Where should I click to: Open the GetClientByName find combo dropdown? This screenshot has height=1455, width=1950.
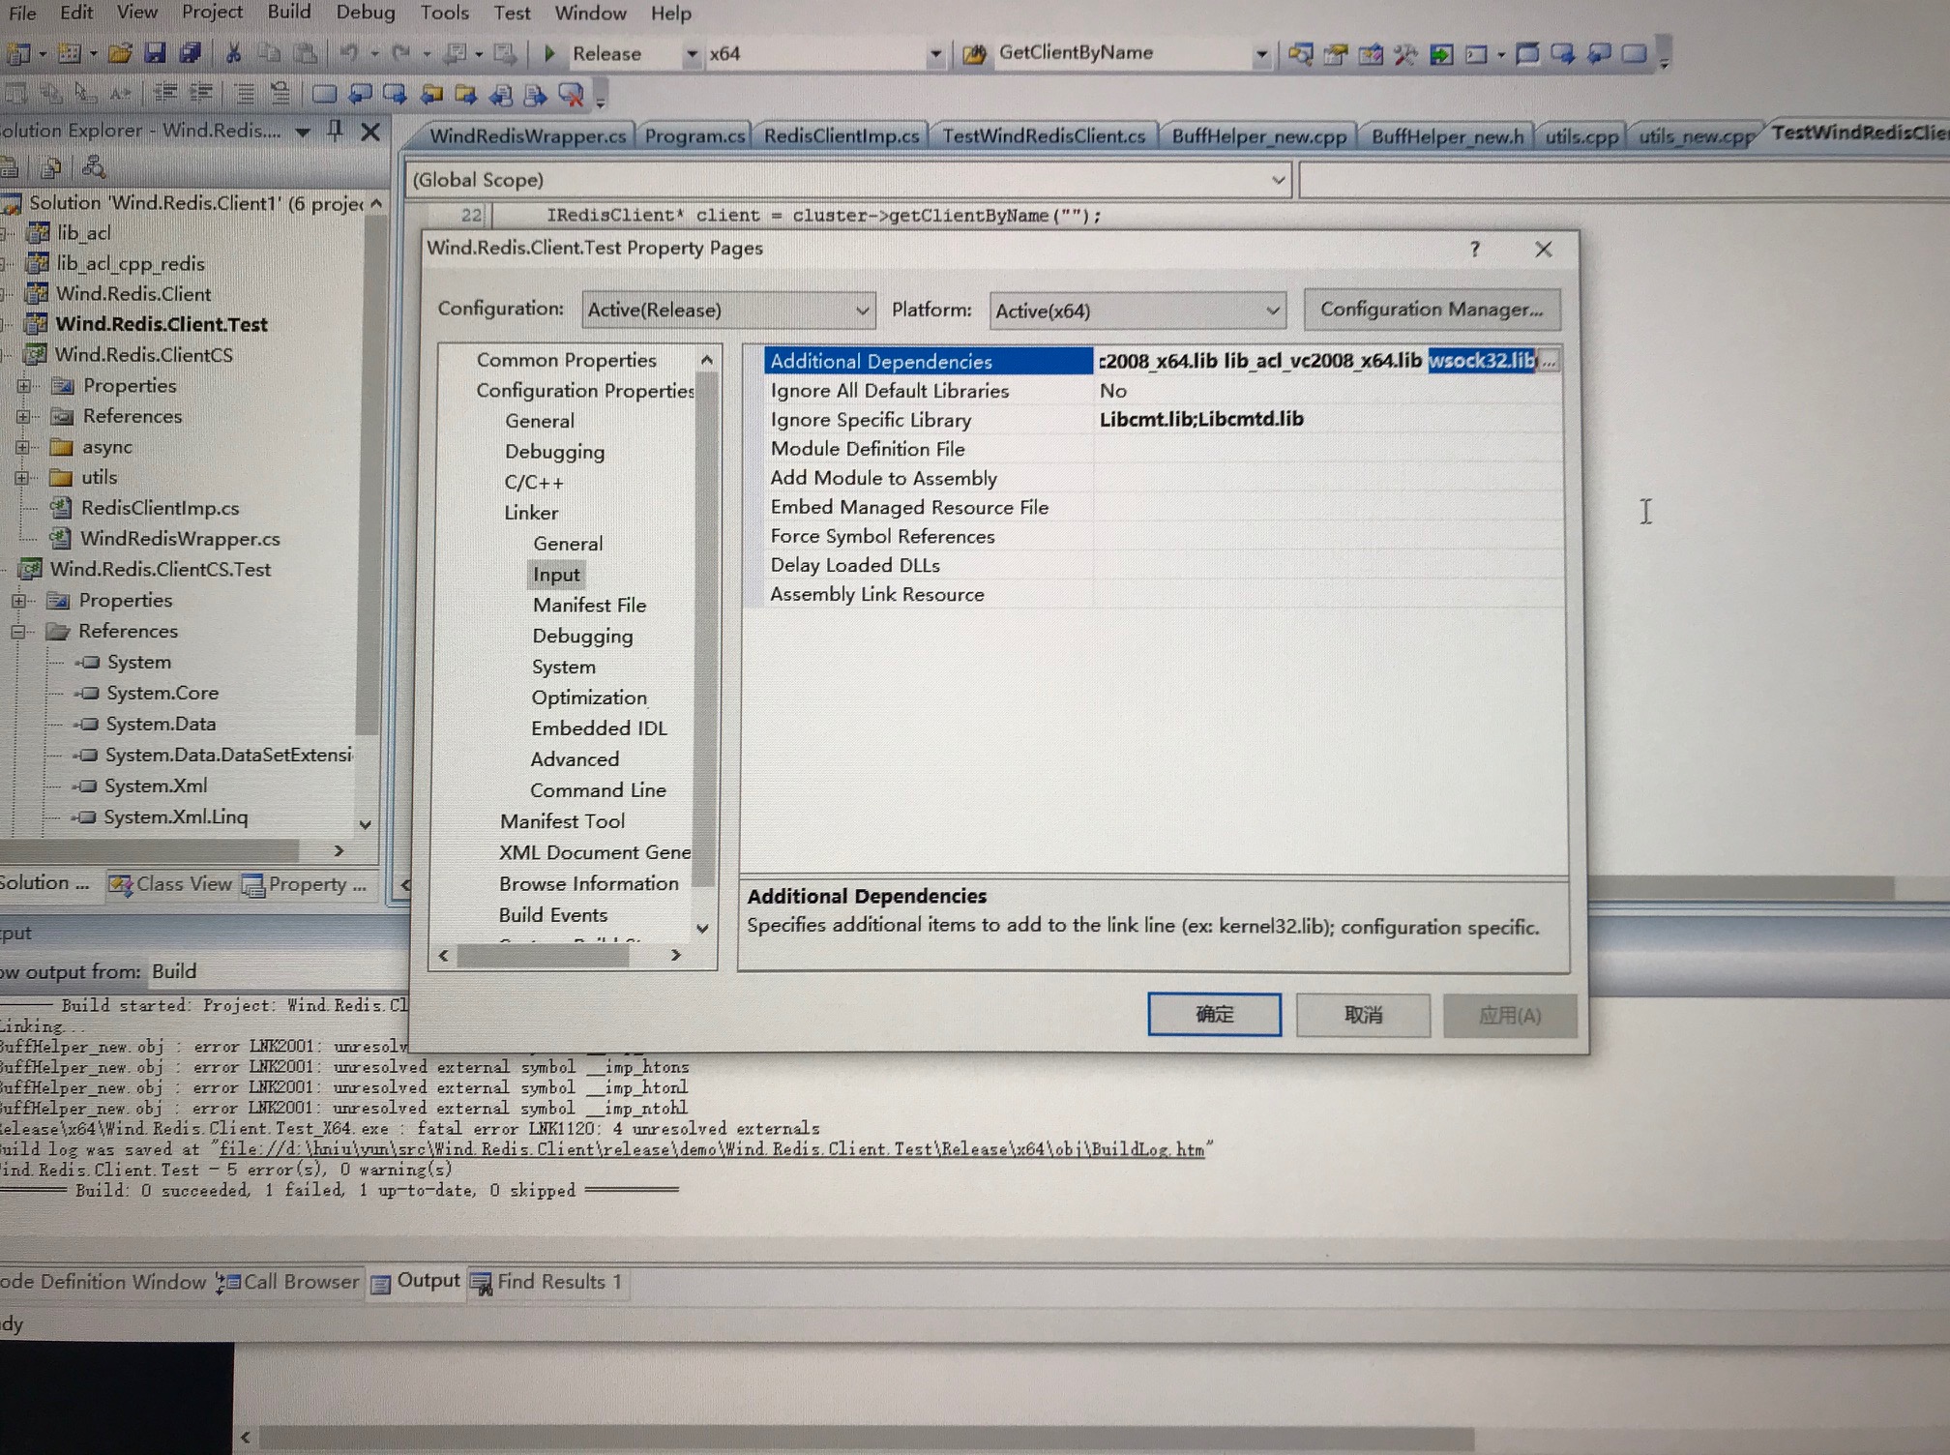1261,54
